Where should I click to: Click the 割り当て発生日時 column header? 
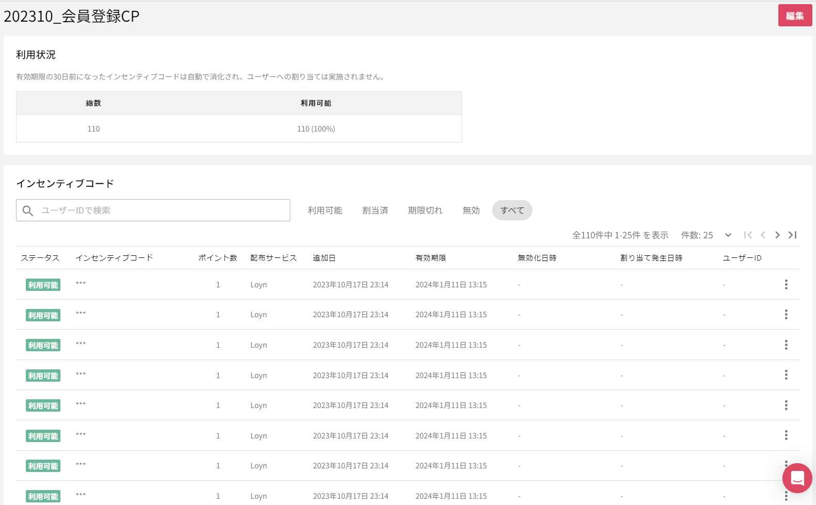pyautogui.click(x=651, y=258)
